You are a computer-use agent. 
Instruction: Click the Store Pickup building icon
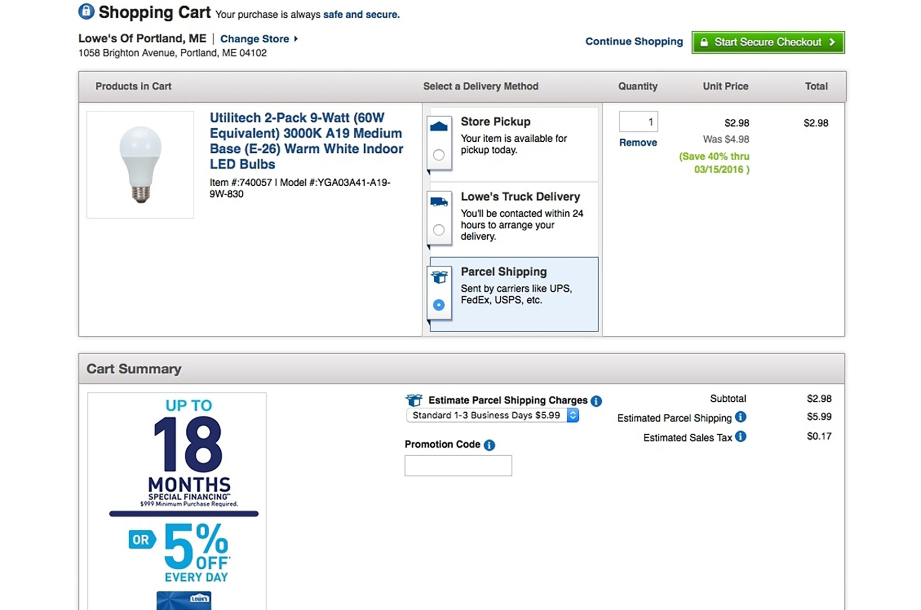point(439,127)
